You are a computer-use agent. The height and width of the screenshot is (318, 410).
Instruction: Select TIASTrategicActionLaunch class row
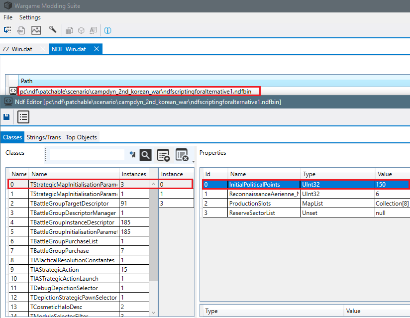coord(79,279)
